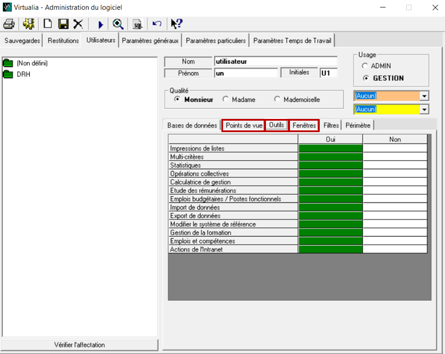
Task: Open the orange (Aucun) dropdown
Action: [x=424, y=96]
